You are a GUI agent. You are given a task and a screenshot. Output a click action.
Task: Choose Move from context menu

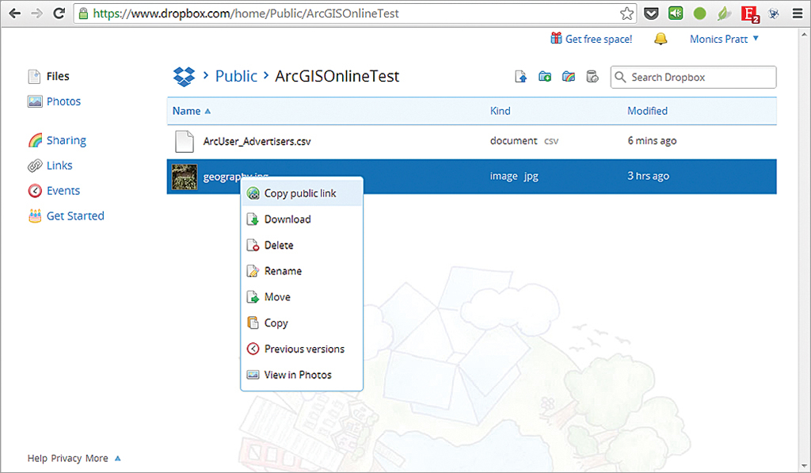click(x=302, y=297)
